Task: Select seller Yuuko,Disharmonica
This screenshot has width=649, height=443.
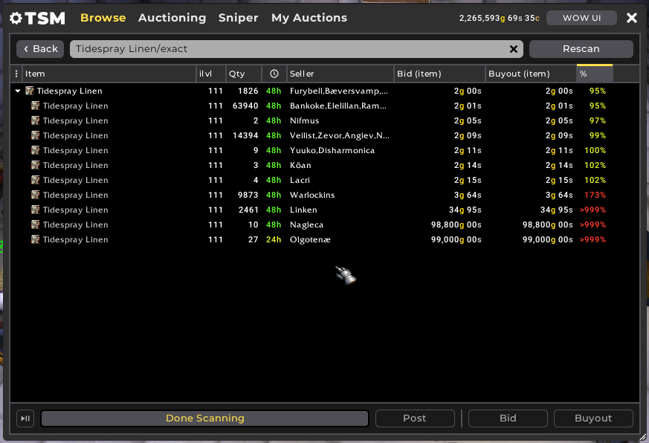Action: [332, 150]
